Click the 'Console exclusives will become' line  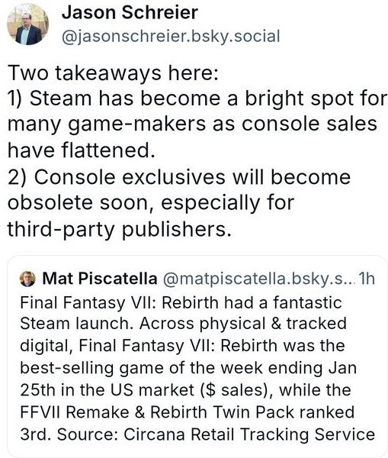(179, 177)
